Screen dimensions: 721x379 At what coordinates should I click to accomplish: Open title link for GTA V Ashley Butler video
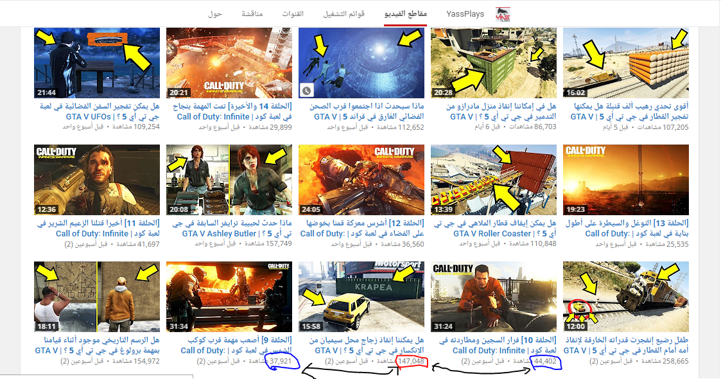[232, 228]
